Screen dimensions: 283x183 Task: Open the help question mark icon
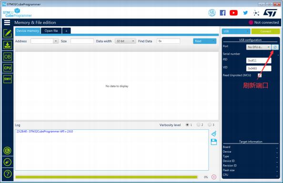8,174
